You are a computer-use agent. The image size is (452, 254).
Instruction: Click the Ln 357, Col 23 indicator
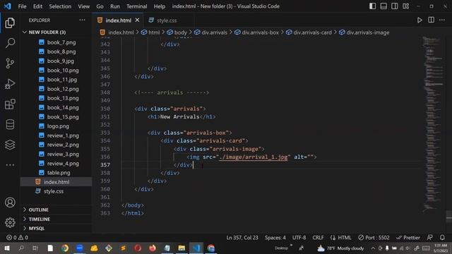click(x=242, y=238)
